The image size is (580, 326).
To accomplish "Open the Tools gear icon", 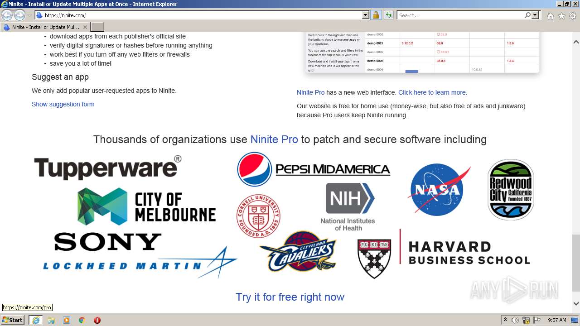I will 573,16.
